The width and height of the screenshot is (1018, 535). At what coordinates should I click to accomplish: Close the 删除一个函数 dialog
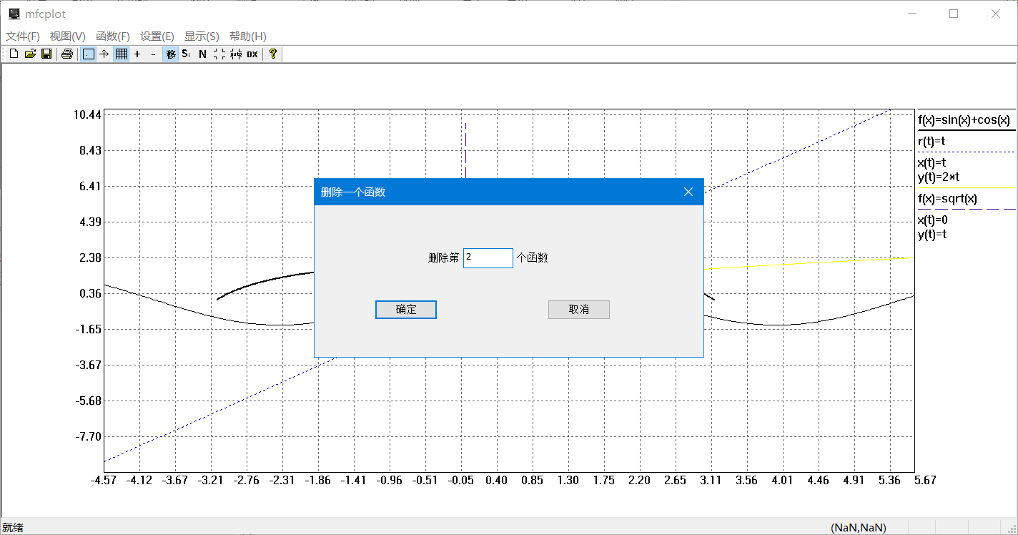pos(688,192)
